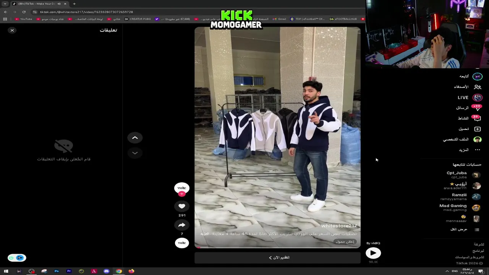
Task: Like the video with the heart icon
Action: [x=182, y=206]
